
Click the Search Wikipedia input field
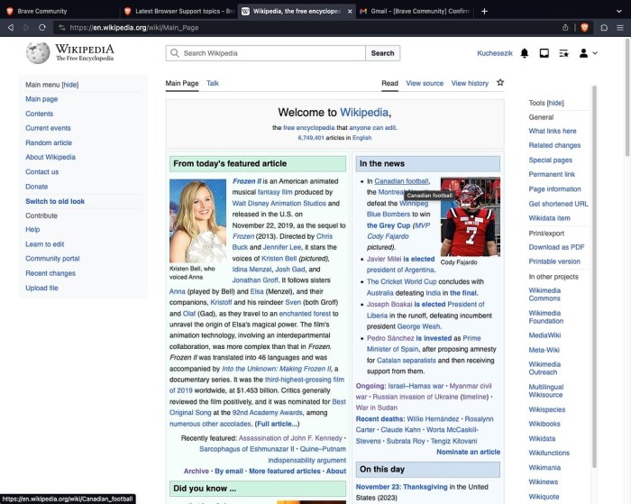point(266,53)
